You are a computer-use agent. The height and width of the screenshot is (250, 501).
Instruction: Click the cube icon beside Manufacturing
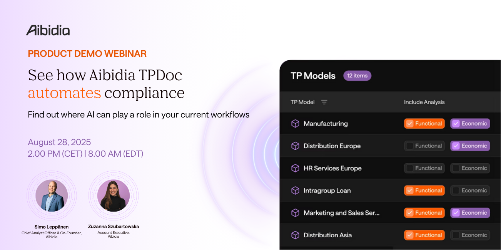[295, 124]
